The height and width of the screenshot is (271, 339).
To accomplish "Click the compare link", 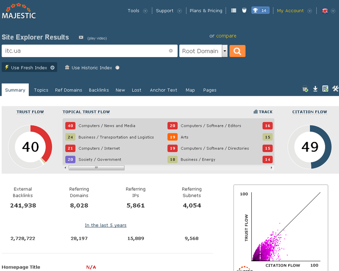I will click(x=226, y=36).
